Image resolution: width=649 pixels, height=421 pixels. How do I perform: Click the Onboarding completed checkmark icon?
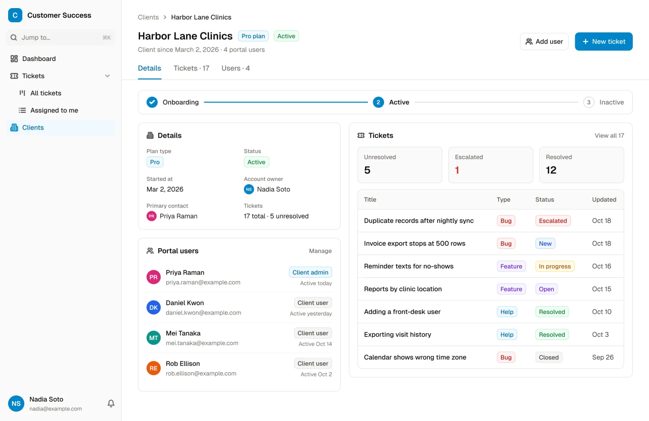tap(152, 102)
